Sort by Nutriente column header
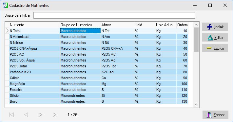This screenshot has width=233, height=122. (34, 25)
